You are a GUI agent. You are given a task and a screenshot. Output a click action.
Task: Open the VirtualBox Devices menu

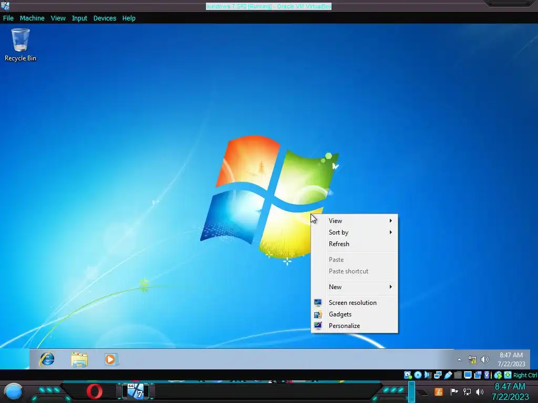105,18
